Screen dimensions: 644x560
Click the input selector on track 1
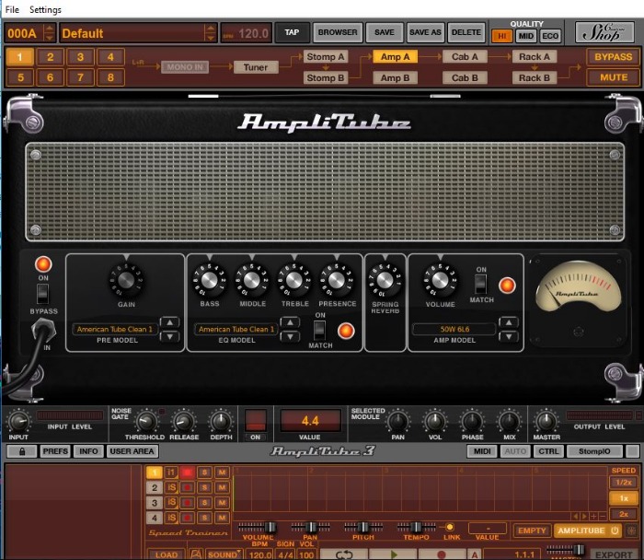(171, 472)
